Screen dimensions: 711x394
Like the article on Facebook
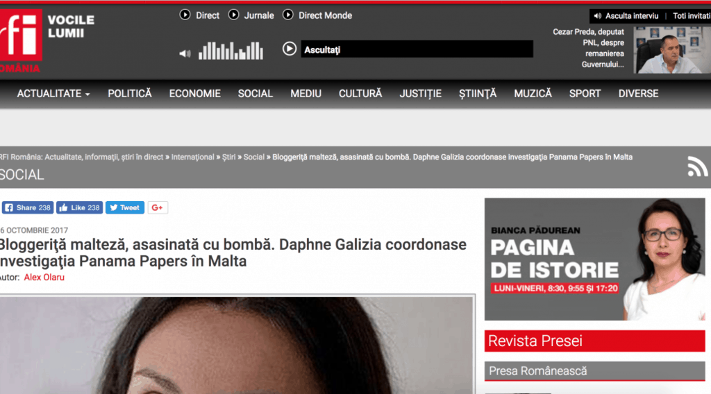pos(79,208)
